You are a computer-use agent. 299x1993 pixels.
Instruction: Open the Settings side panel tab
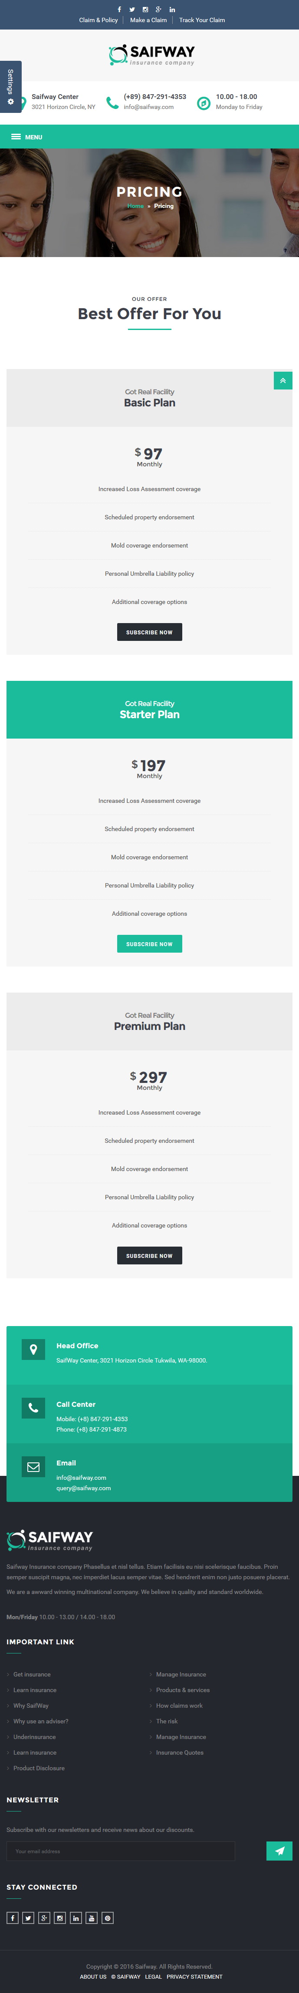(11, 87)
